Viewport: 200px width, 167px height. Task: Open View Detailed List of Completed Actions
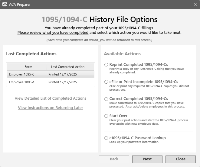[x=51, y=98]
